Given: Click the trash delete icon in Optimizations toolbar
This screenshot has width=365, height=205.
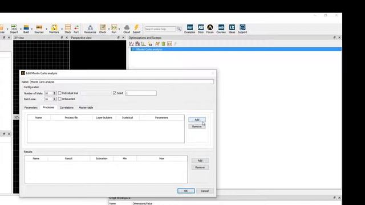Looking at the screenshot, I should point(164,44).
